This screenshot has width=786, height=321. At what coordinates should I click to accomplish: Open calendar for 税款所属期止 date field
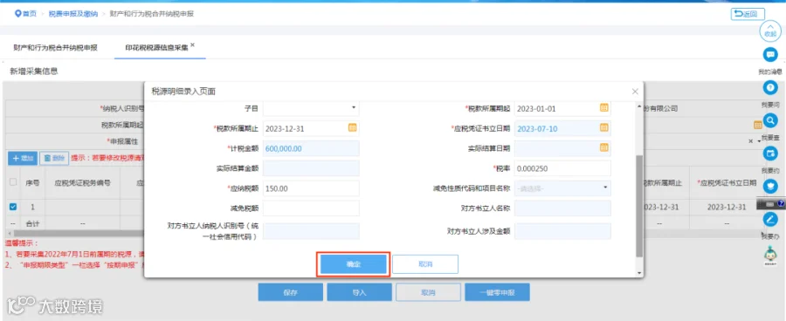pos(353,127)
